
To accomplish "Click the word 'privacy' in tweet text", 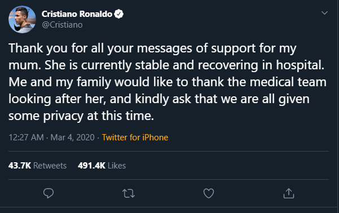I will [x=63, y=116].
